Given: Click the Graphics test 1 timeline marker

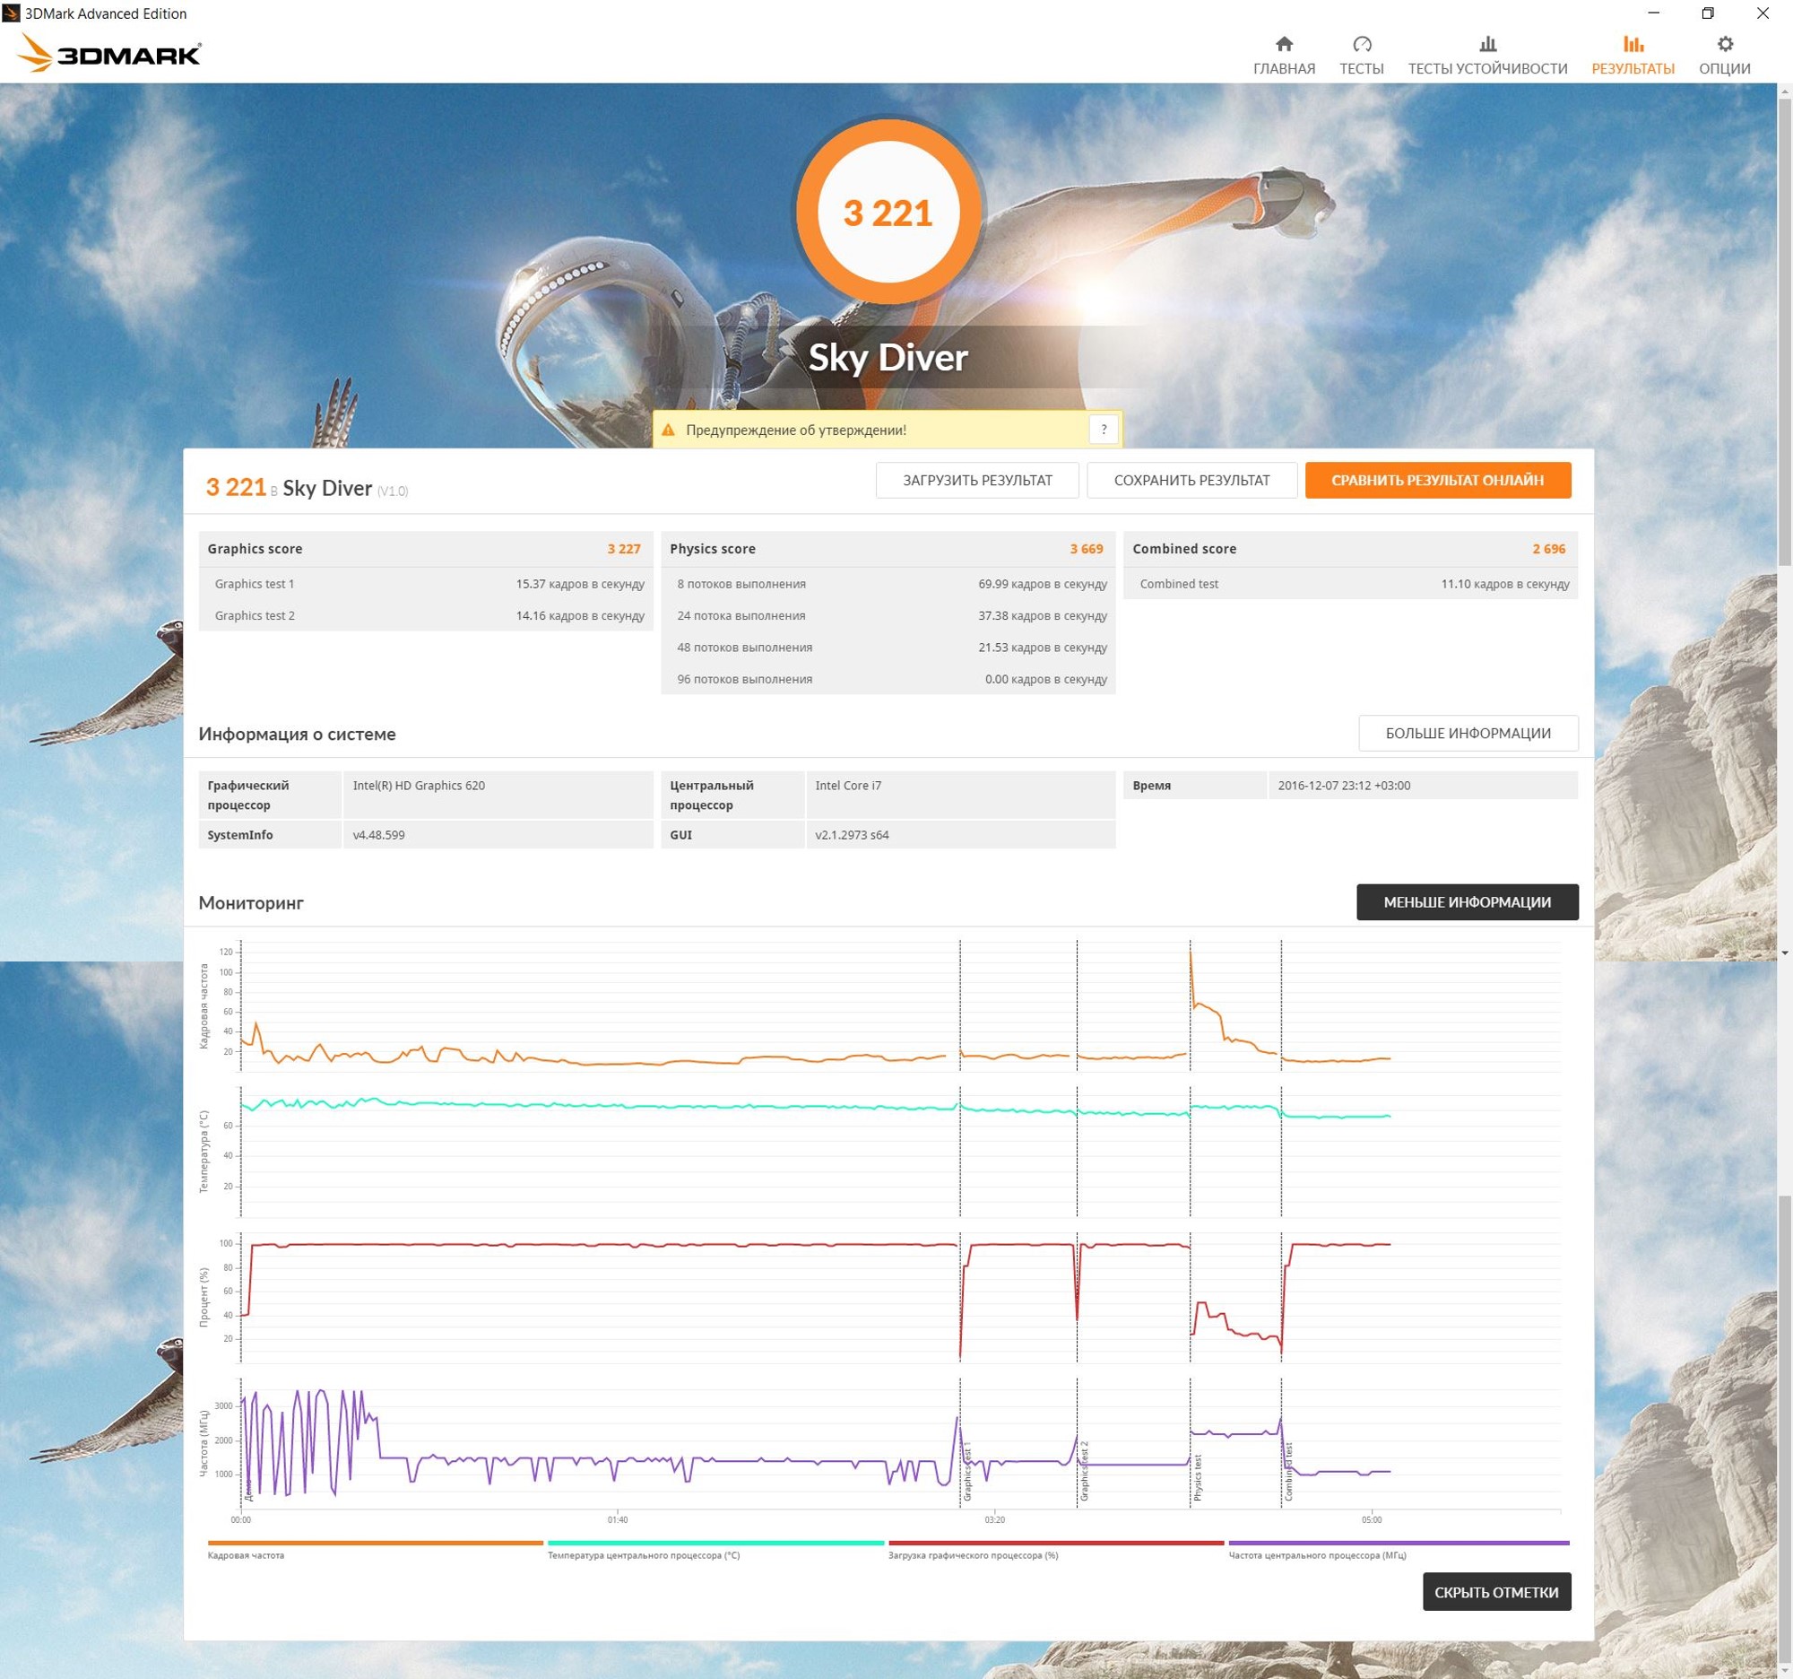Looking at the screenshot, I should coord(966,1472).
